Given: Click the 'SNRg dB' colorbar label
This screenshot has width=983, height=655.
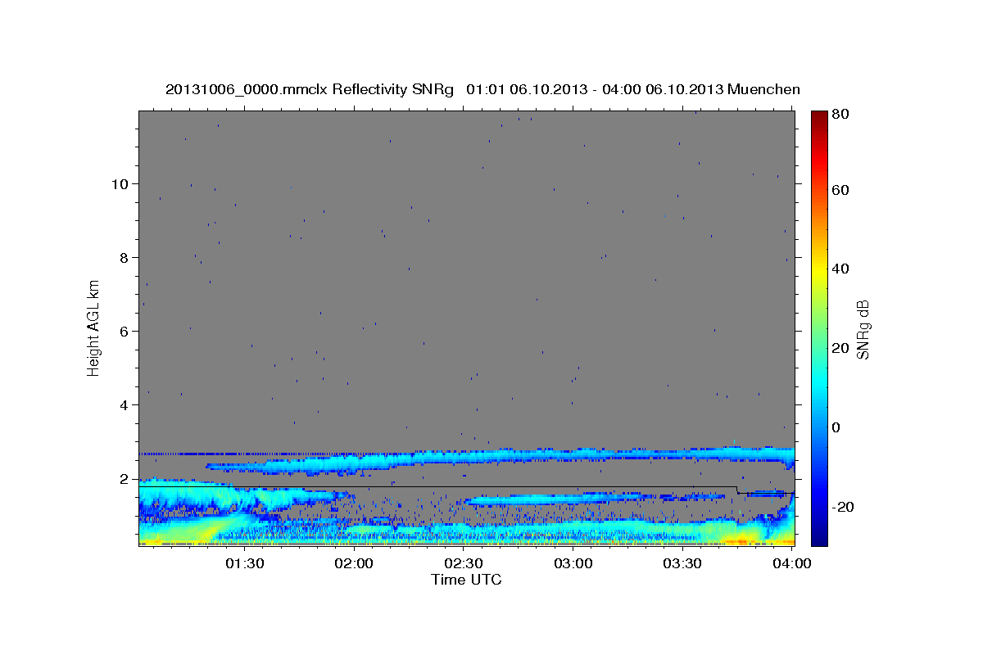Looking at the screenshot, I should point(862,329).
